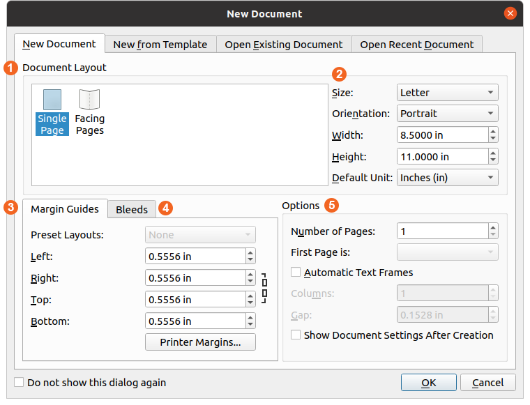Image resolution: width=530 pixels, height=405 pixels.
Task: Increment the Bottom margin value
Action: [250, 317]
